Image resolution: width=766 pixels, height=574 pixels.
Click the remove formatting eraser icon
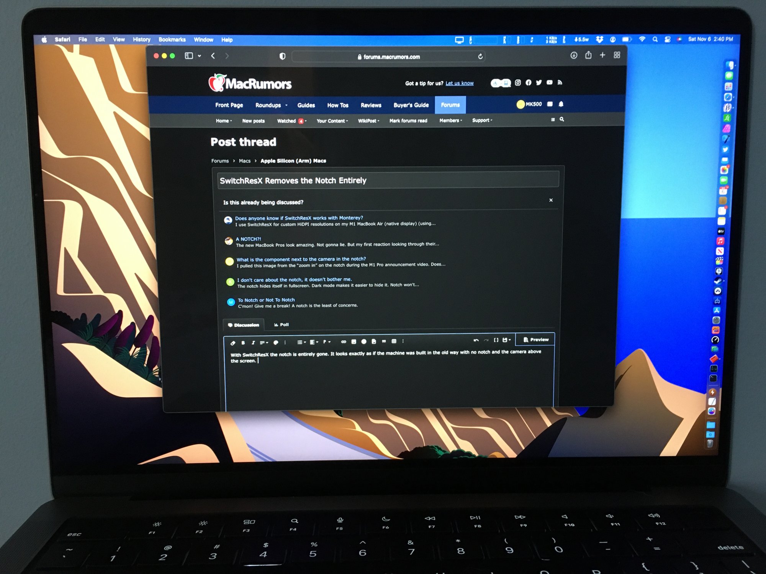[x=233, y=343]
